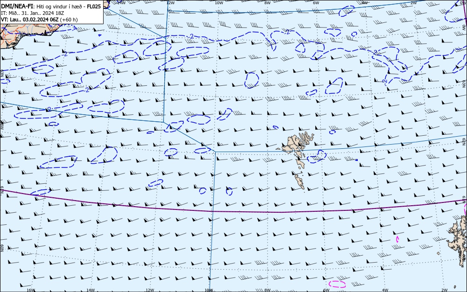This screenshot has width=467, height=292.
Task: Click the 12W longitude label on the bottom edge
Action: [x=150, y=290]
